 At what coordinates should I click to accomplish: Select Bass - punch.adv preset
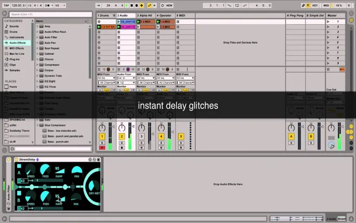click(58, 141)
